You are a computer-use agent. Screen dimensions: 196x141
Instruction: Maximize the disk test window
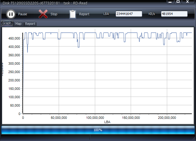(178, 2)
